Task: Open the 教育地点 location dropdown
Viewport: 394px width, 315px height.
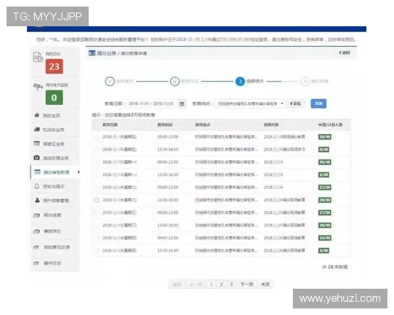Action: coord(250,104)
